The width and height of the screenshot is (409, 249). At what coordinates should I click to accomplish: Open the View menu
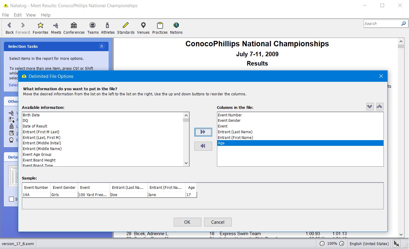click(x=31, y=15)
